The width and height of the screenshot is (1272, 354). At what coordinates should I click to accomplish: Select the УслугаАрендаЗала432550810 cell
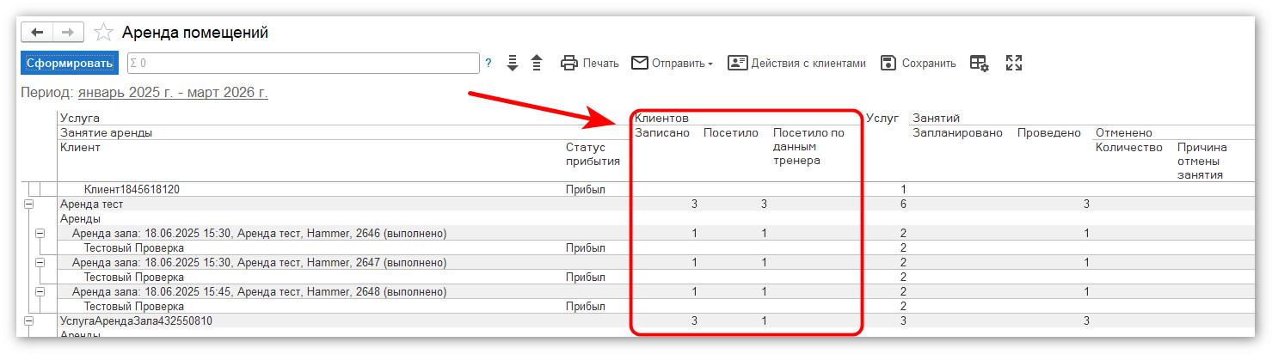point(136,320)
